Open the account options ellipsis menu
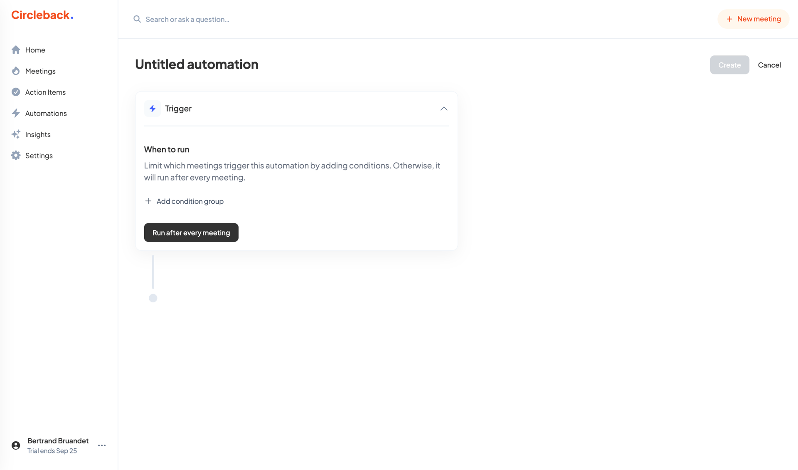Screen dimensions: 798x470 (101, 445)
